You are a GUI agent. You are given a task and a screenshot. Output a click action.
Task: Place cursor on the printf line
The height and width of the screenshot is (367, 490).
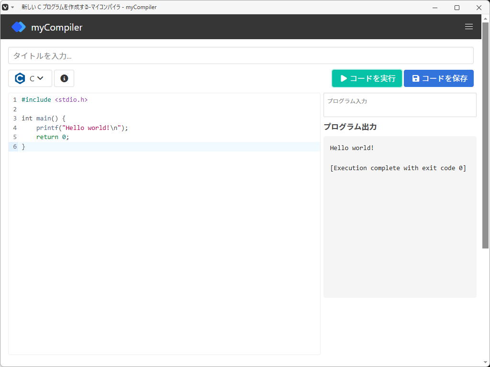click(81, 128)
